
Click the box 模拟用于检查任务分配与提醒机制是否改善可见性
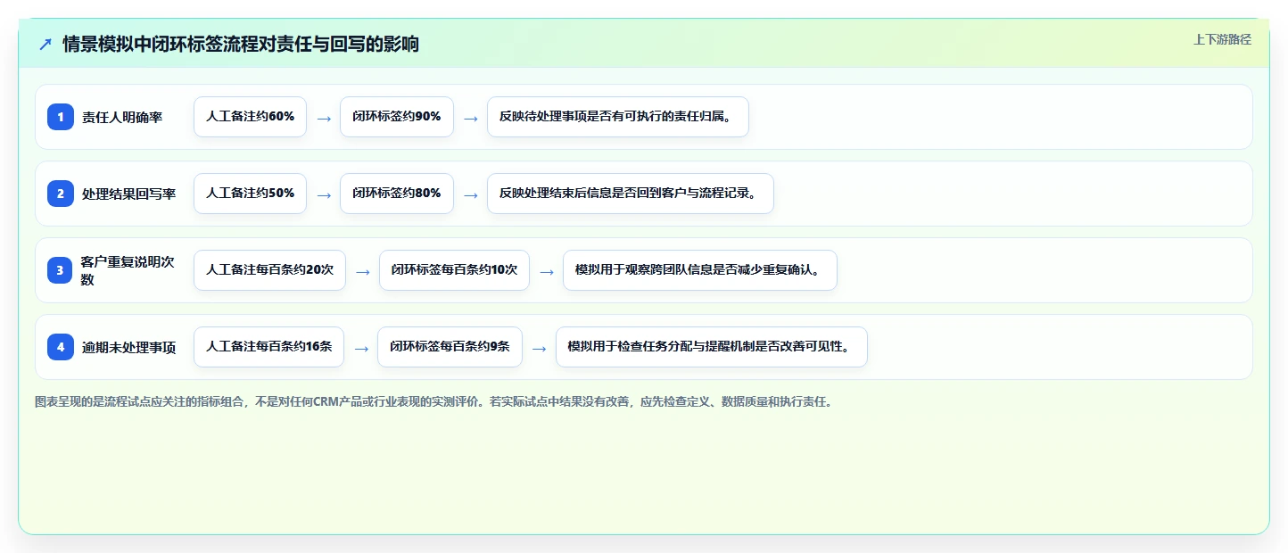[712, 347]
